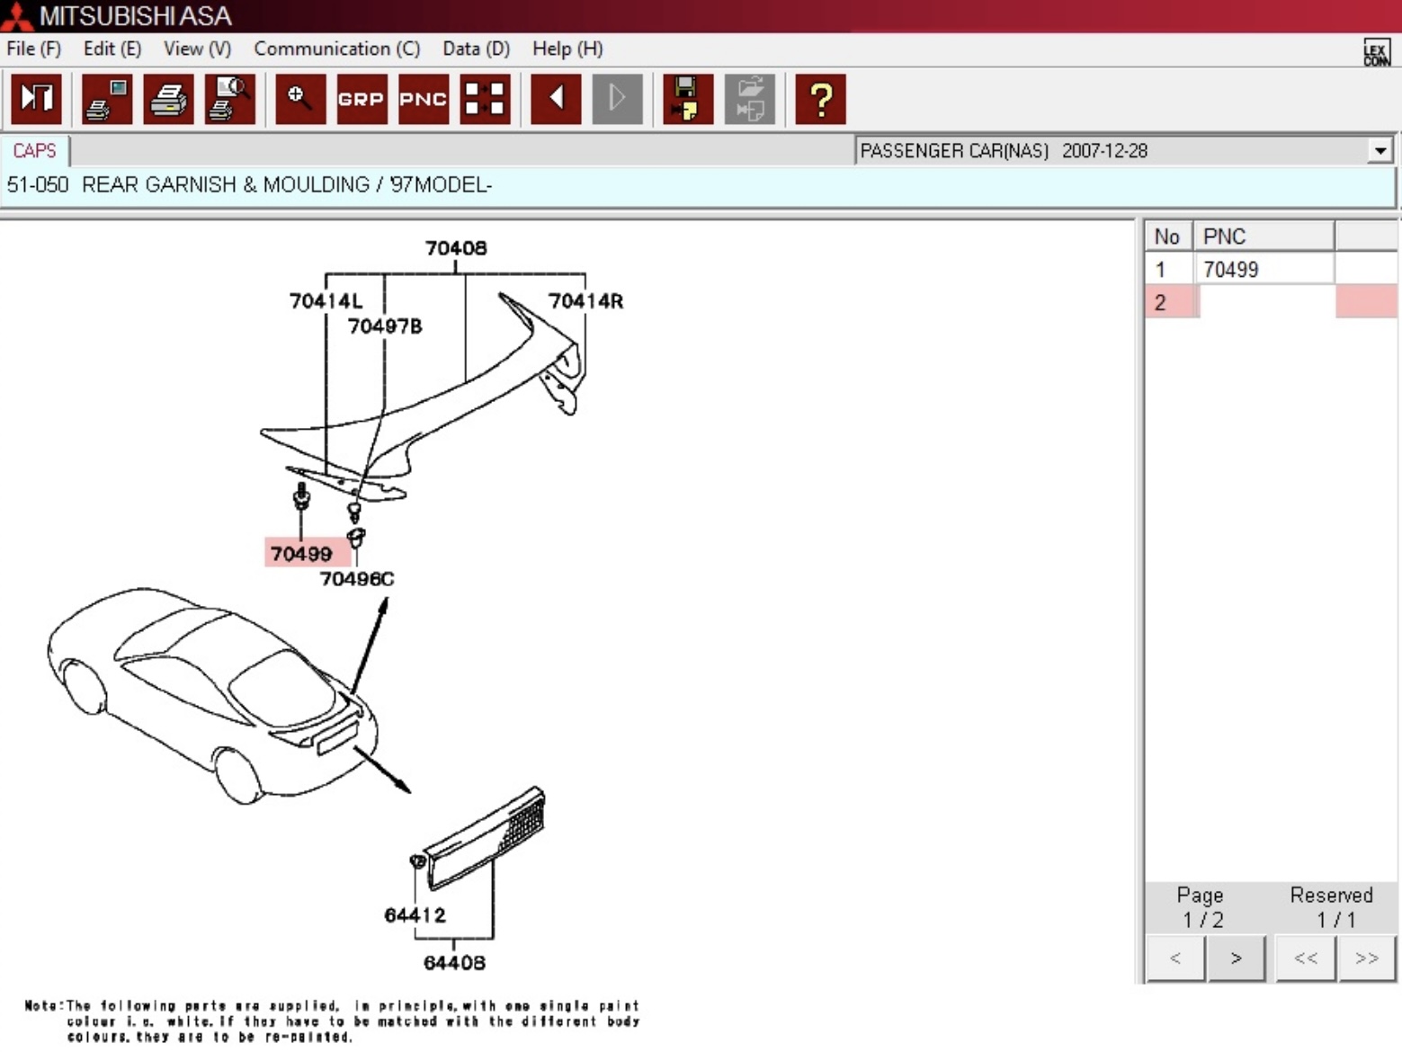Go to next page with > button

tap(1236, 958)
